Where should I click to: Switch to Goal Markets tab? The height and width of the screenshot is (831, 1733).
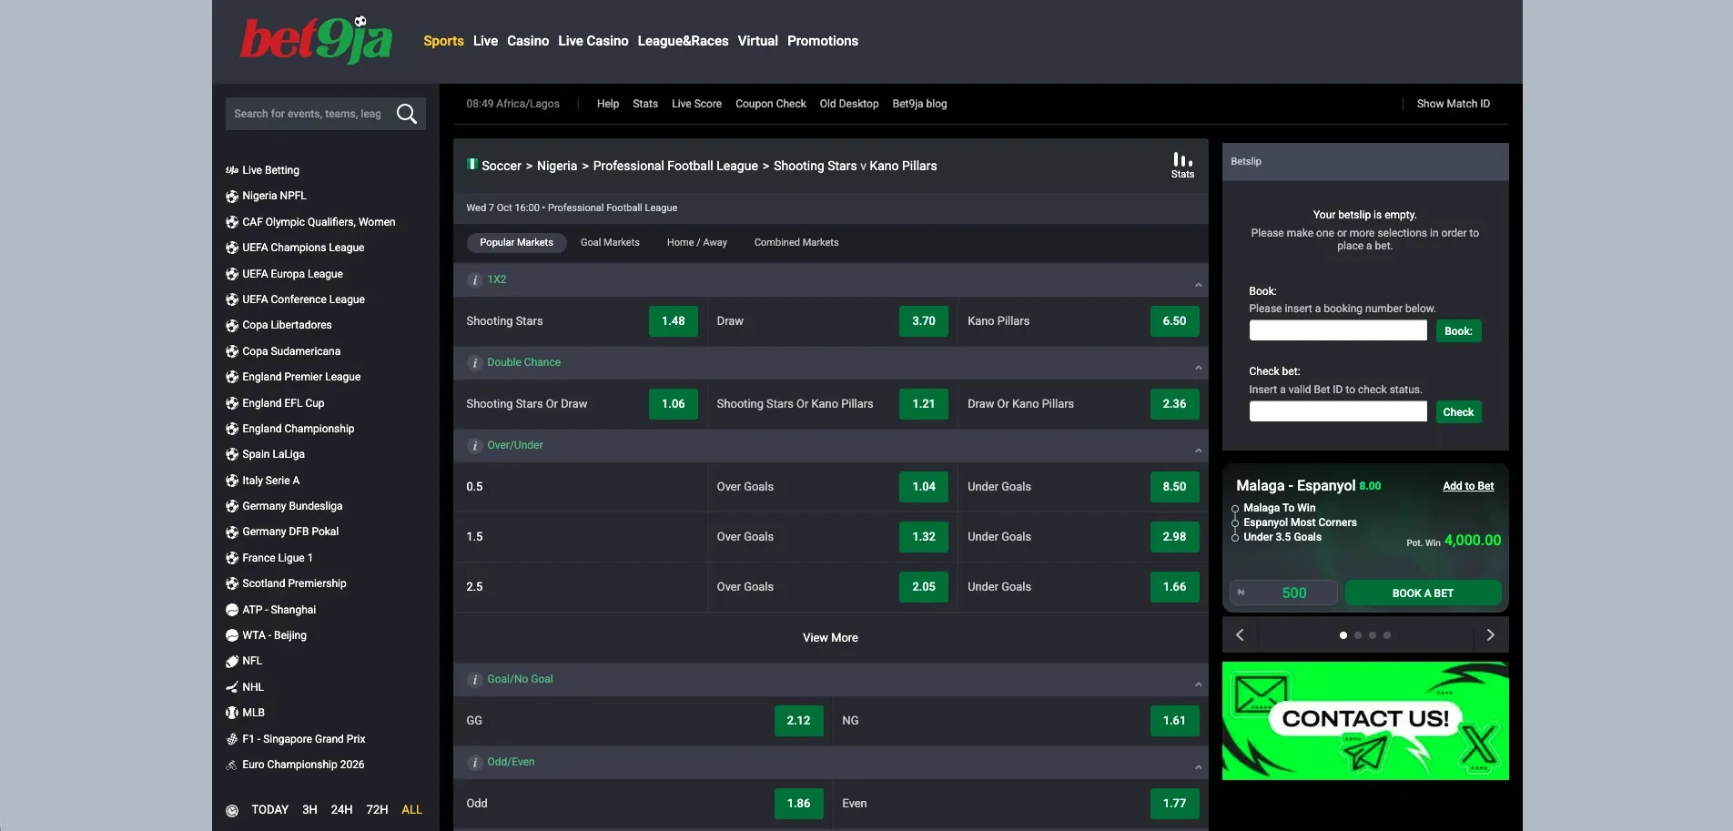click(610, 243)
